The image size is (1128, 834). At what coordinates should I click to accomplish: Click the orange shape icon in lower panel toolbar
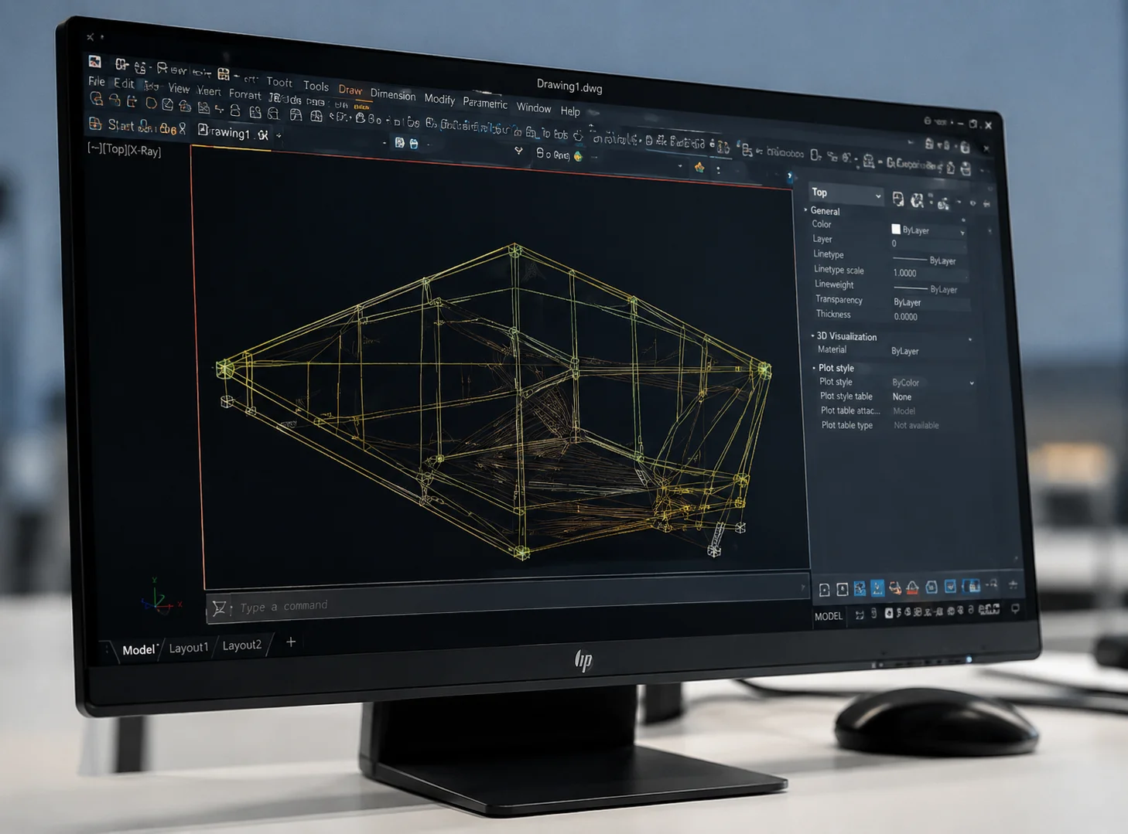(895, 588)
